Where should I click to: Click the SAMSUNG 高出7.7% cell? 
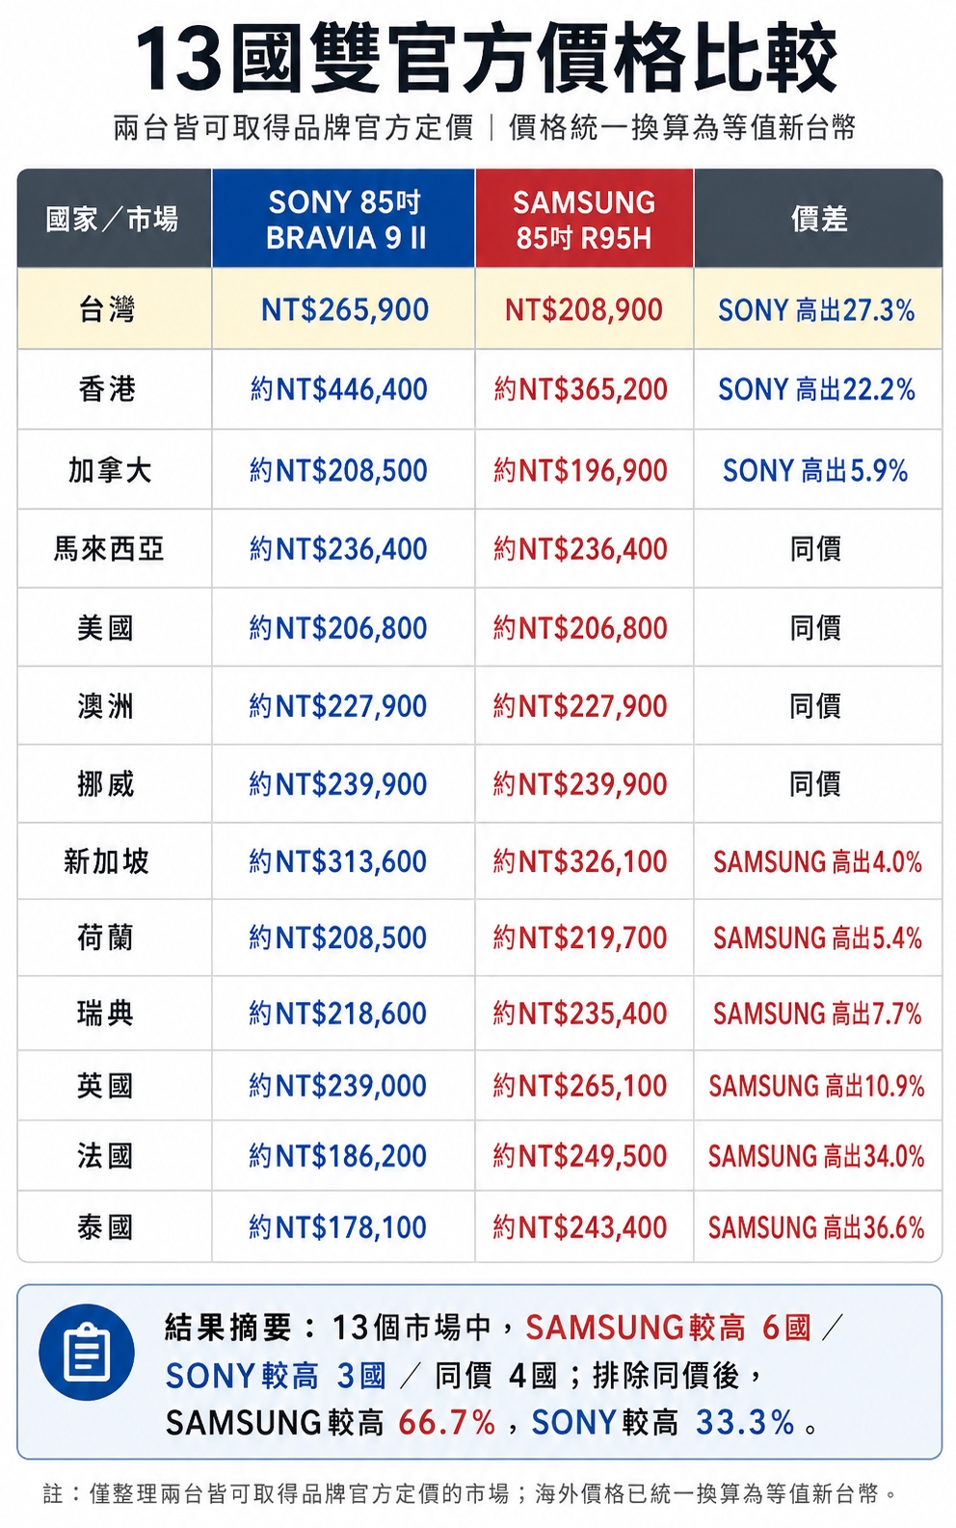click(x=817, y=1014)
